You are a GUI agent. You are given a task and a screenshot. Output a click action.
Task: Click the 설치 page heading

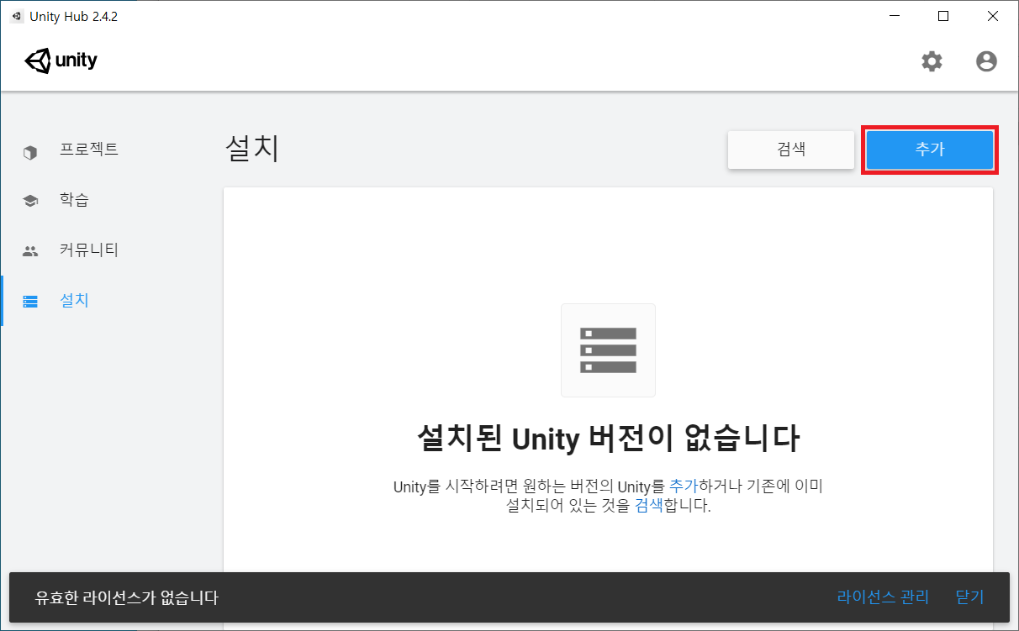[x=251, y=149]
